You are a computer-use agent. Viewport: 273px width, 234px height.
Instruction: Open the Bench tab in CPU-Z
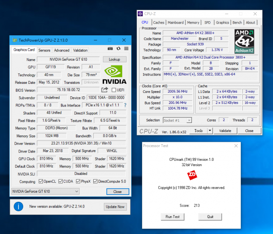(237, 23)
